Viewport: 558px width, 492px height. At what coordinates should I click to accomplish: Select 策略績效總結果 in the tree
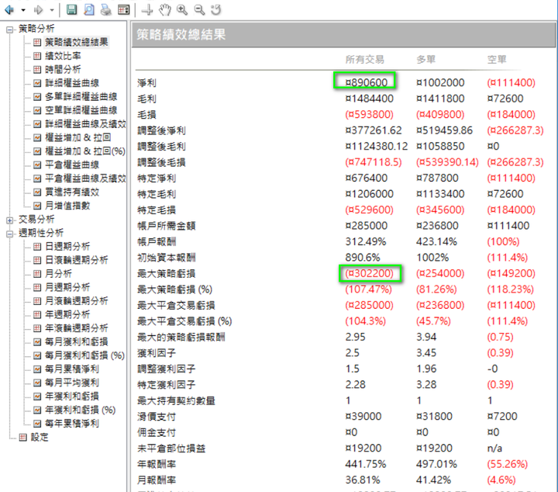[x=77, y=42]
